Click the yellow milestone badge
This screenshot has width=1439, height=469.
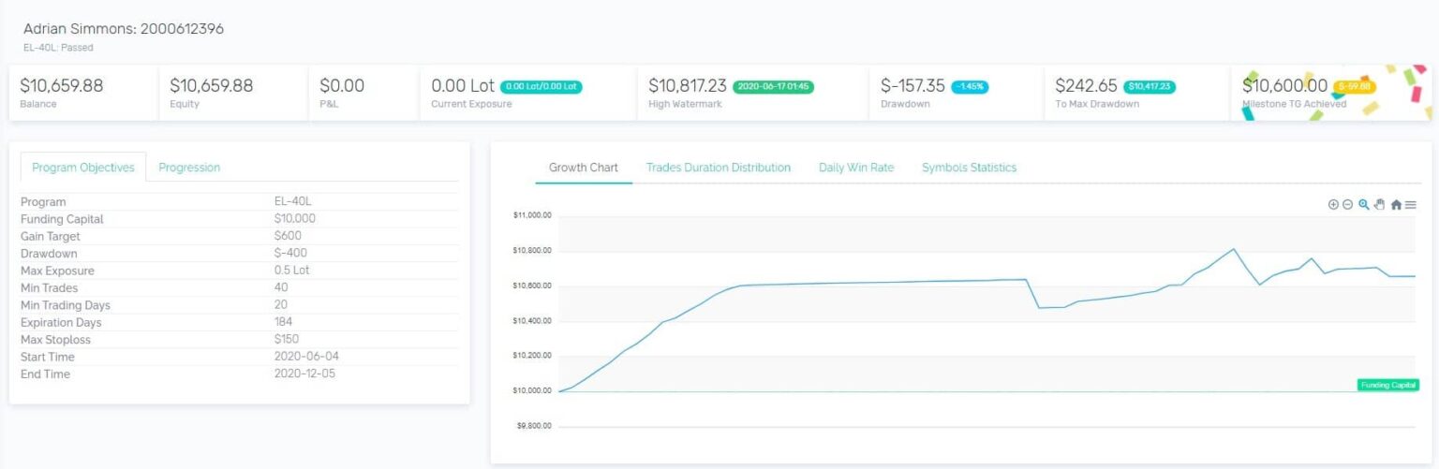[1355, 86]
